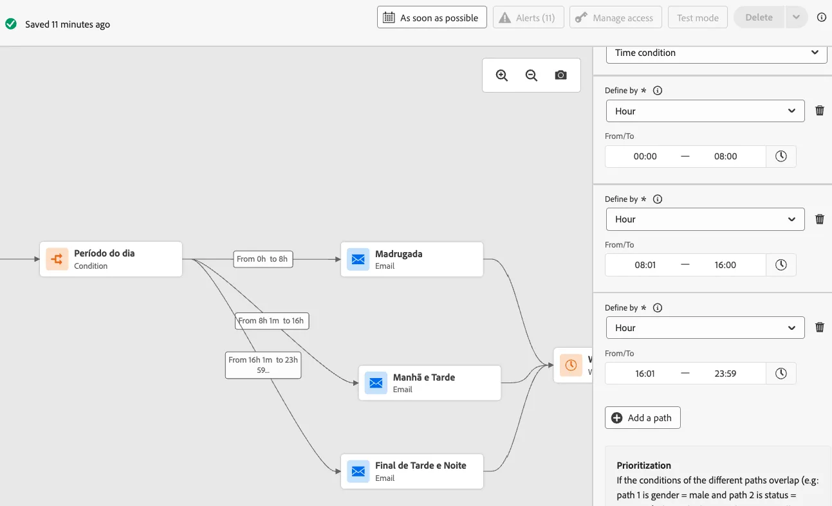Screen dimensions: 832x506
Task: Zoom out of the canvas
Action: 532,75
